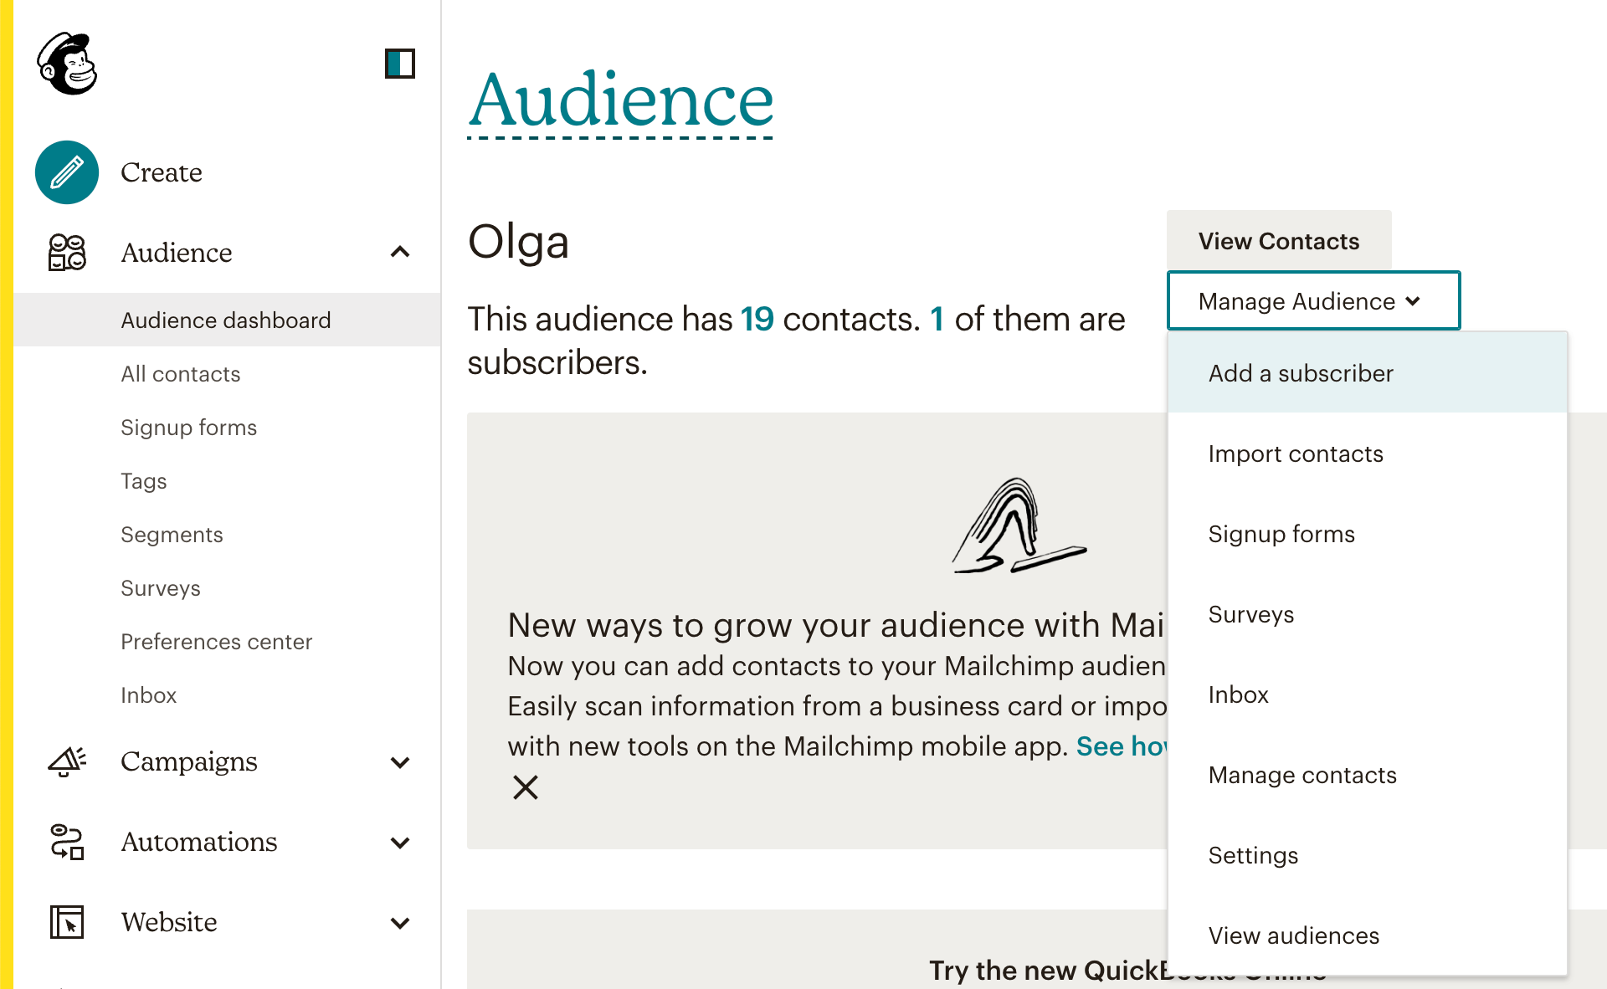Choose Import contacts from the menu
Image resolution: width=1607 pixels, height=989 pixels.
pyautogui.click(x=1296, y=454)
